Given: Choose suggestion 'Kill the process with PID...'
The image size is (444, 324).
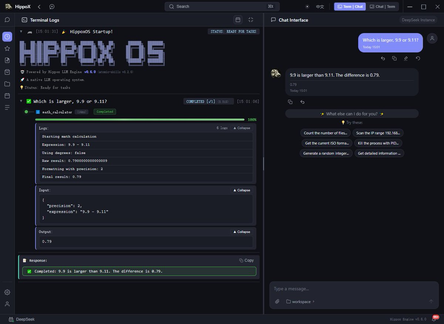Looking at the screenshot, I should coord(379,143).
